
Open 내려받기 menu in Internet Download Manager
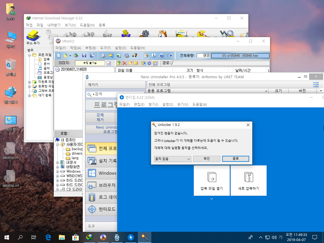(54, 25)
